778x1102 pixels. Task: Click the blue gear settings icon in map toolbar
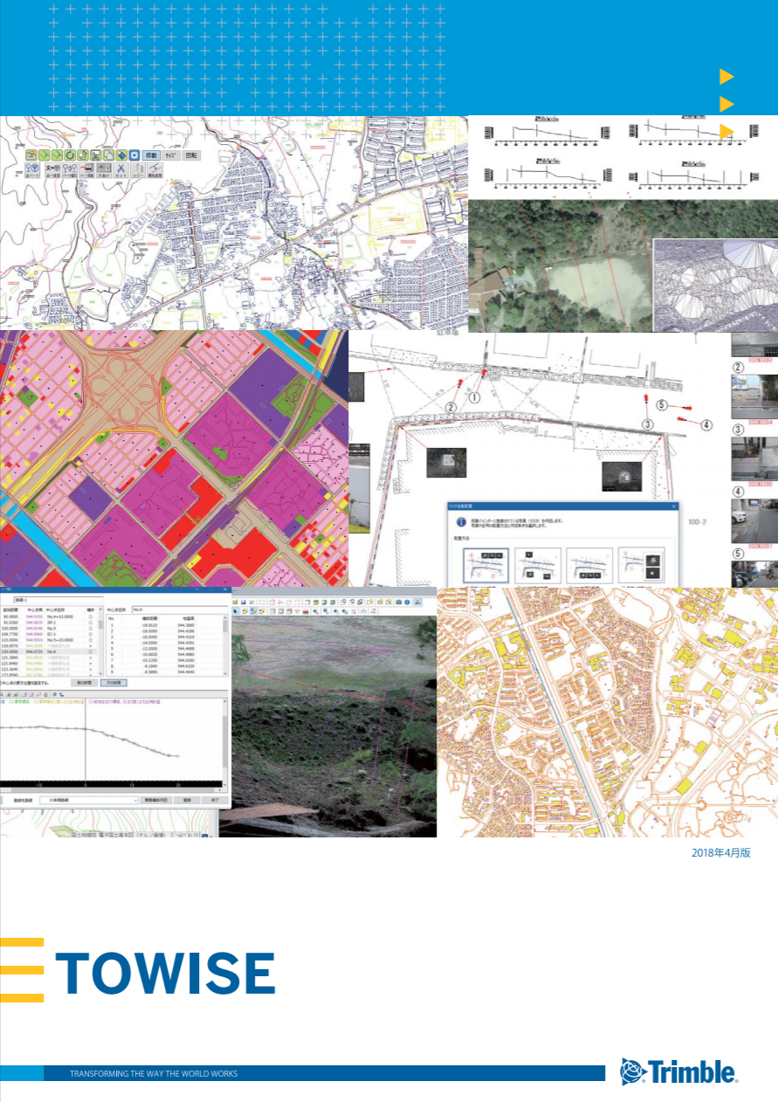click(x=134, y=155)
